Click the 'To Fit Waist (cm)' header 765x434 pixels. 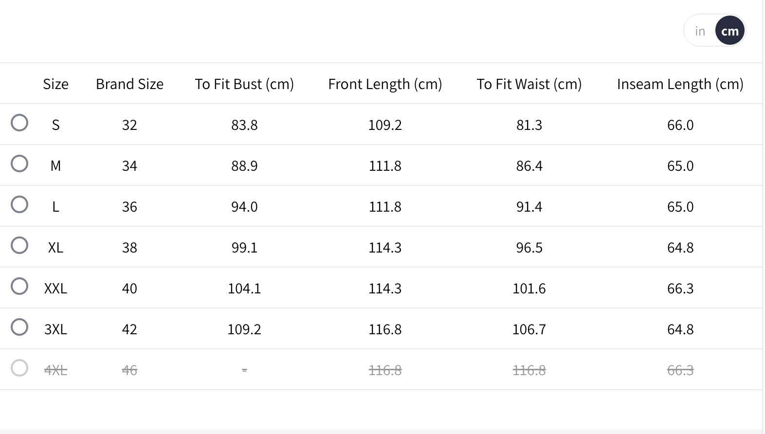tap(529, 84)
